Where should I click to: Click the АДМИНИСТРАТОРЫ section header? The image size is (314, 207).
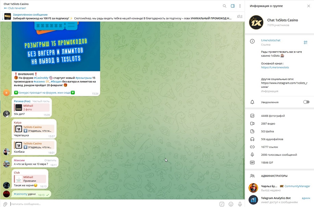click(x=274, y=176)
